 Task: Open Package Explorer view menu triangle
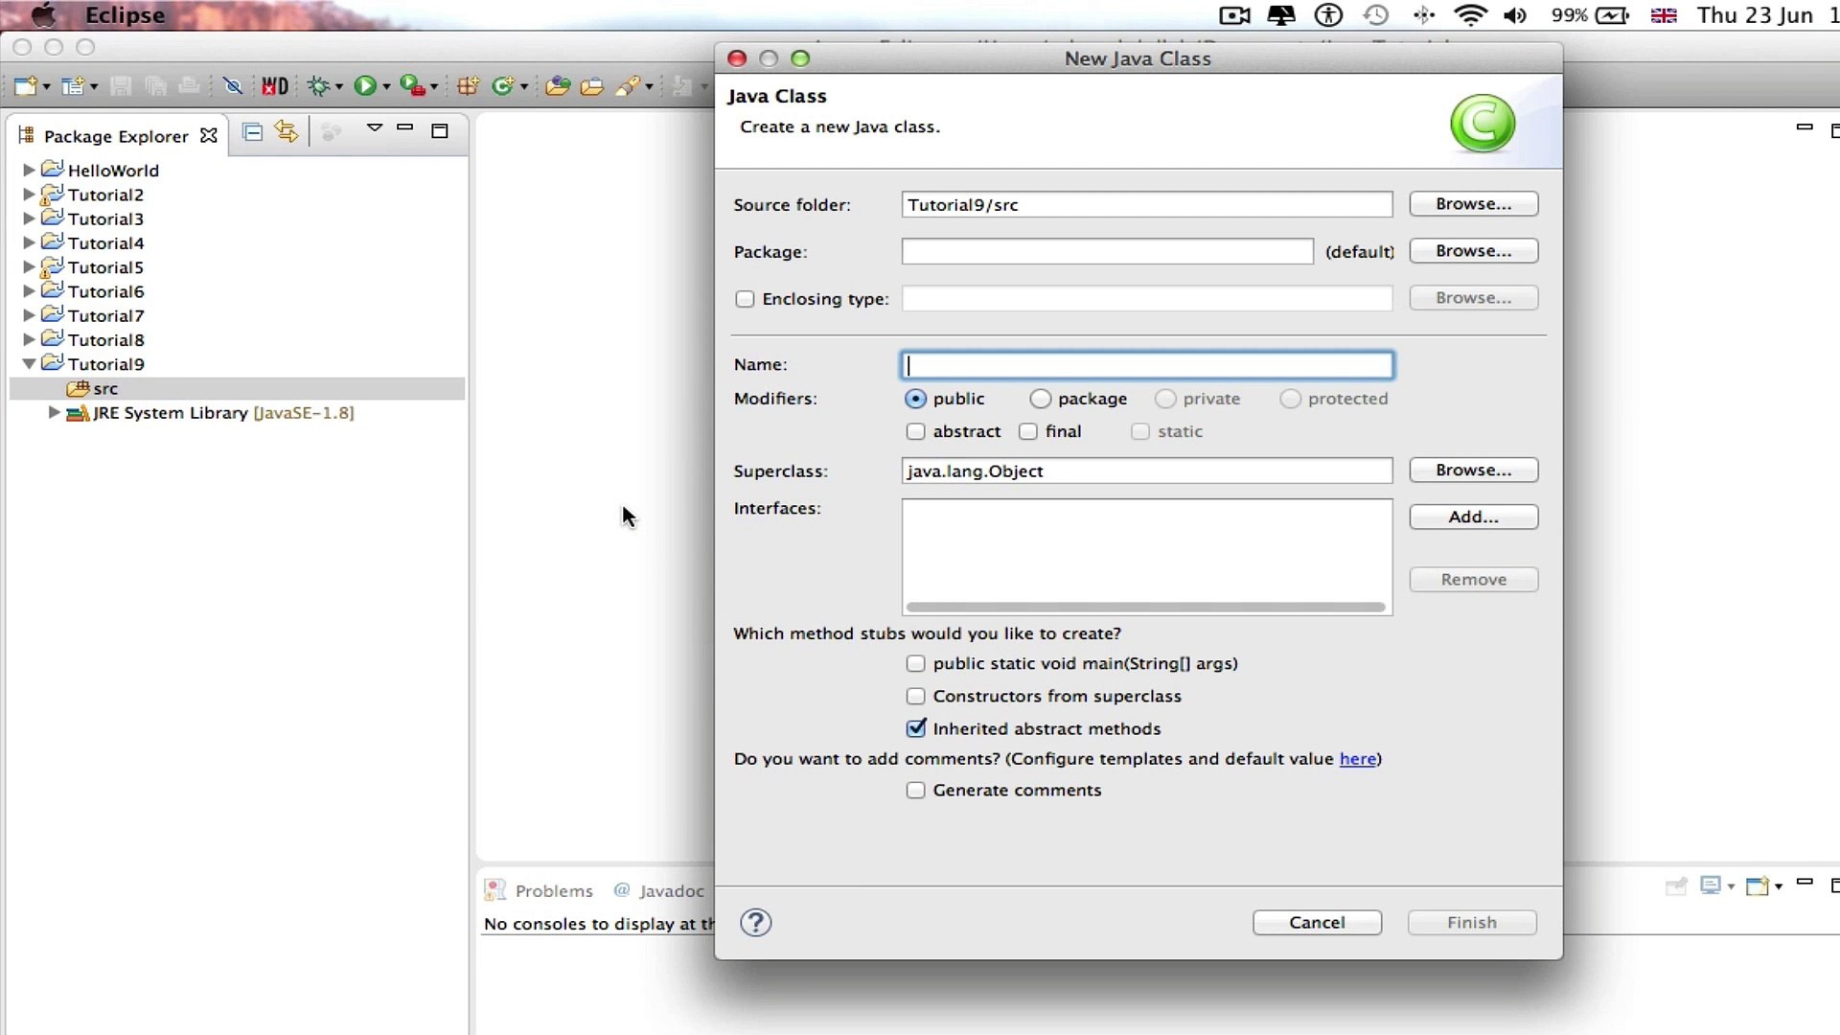click(375, 127)
